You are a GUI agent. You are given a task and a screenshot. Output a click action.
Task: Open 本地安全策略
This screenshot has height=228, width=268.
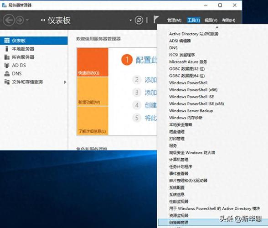pyautogui.click(x=180, y=124)
